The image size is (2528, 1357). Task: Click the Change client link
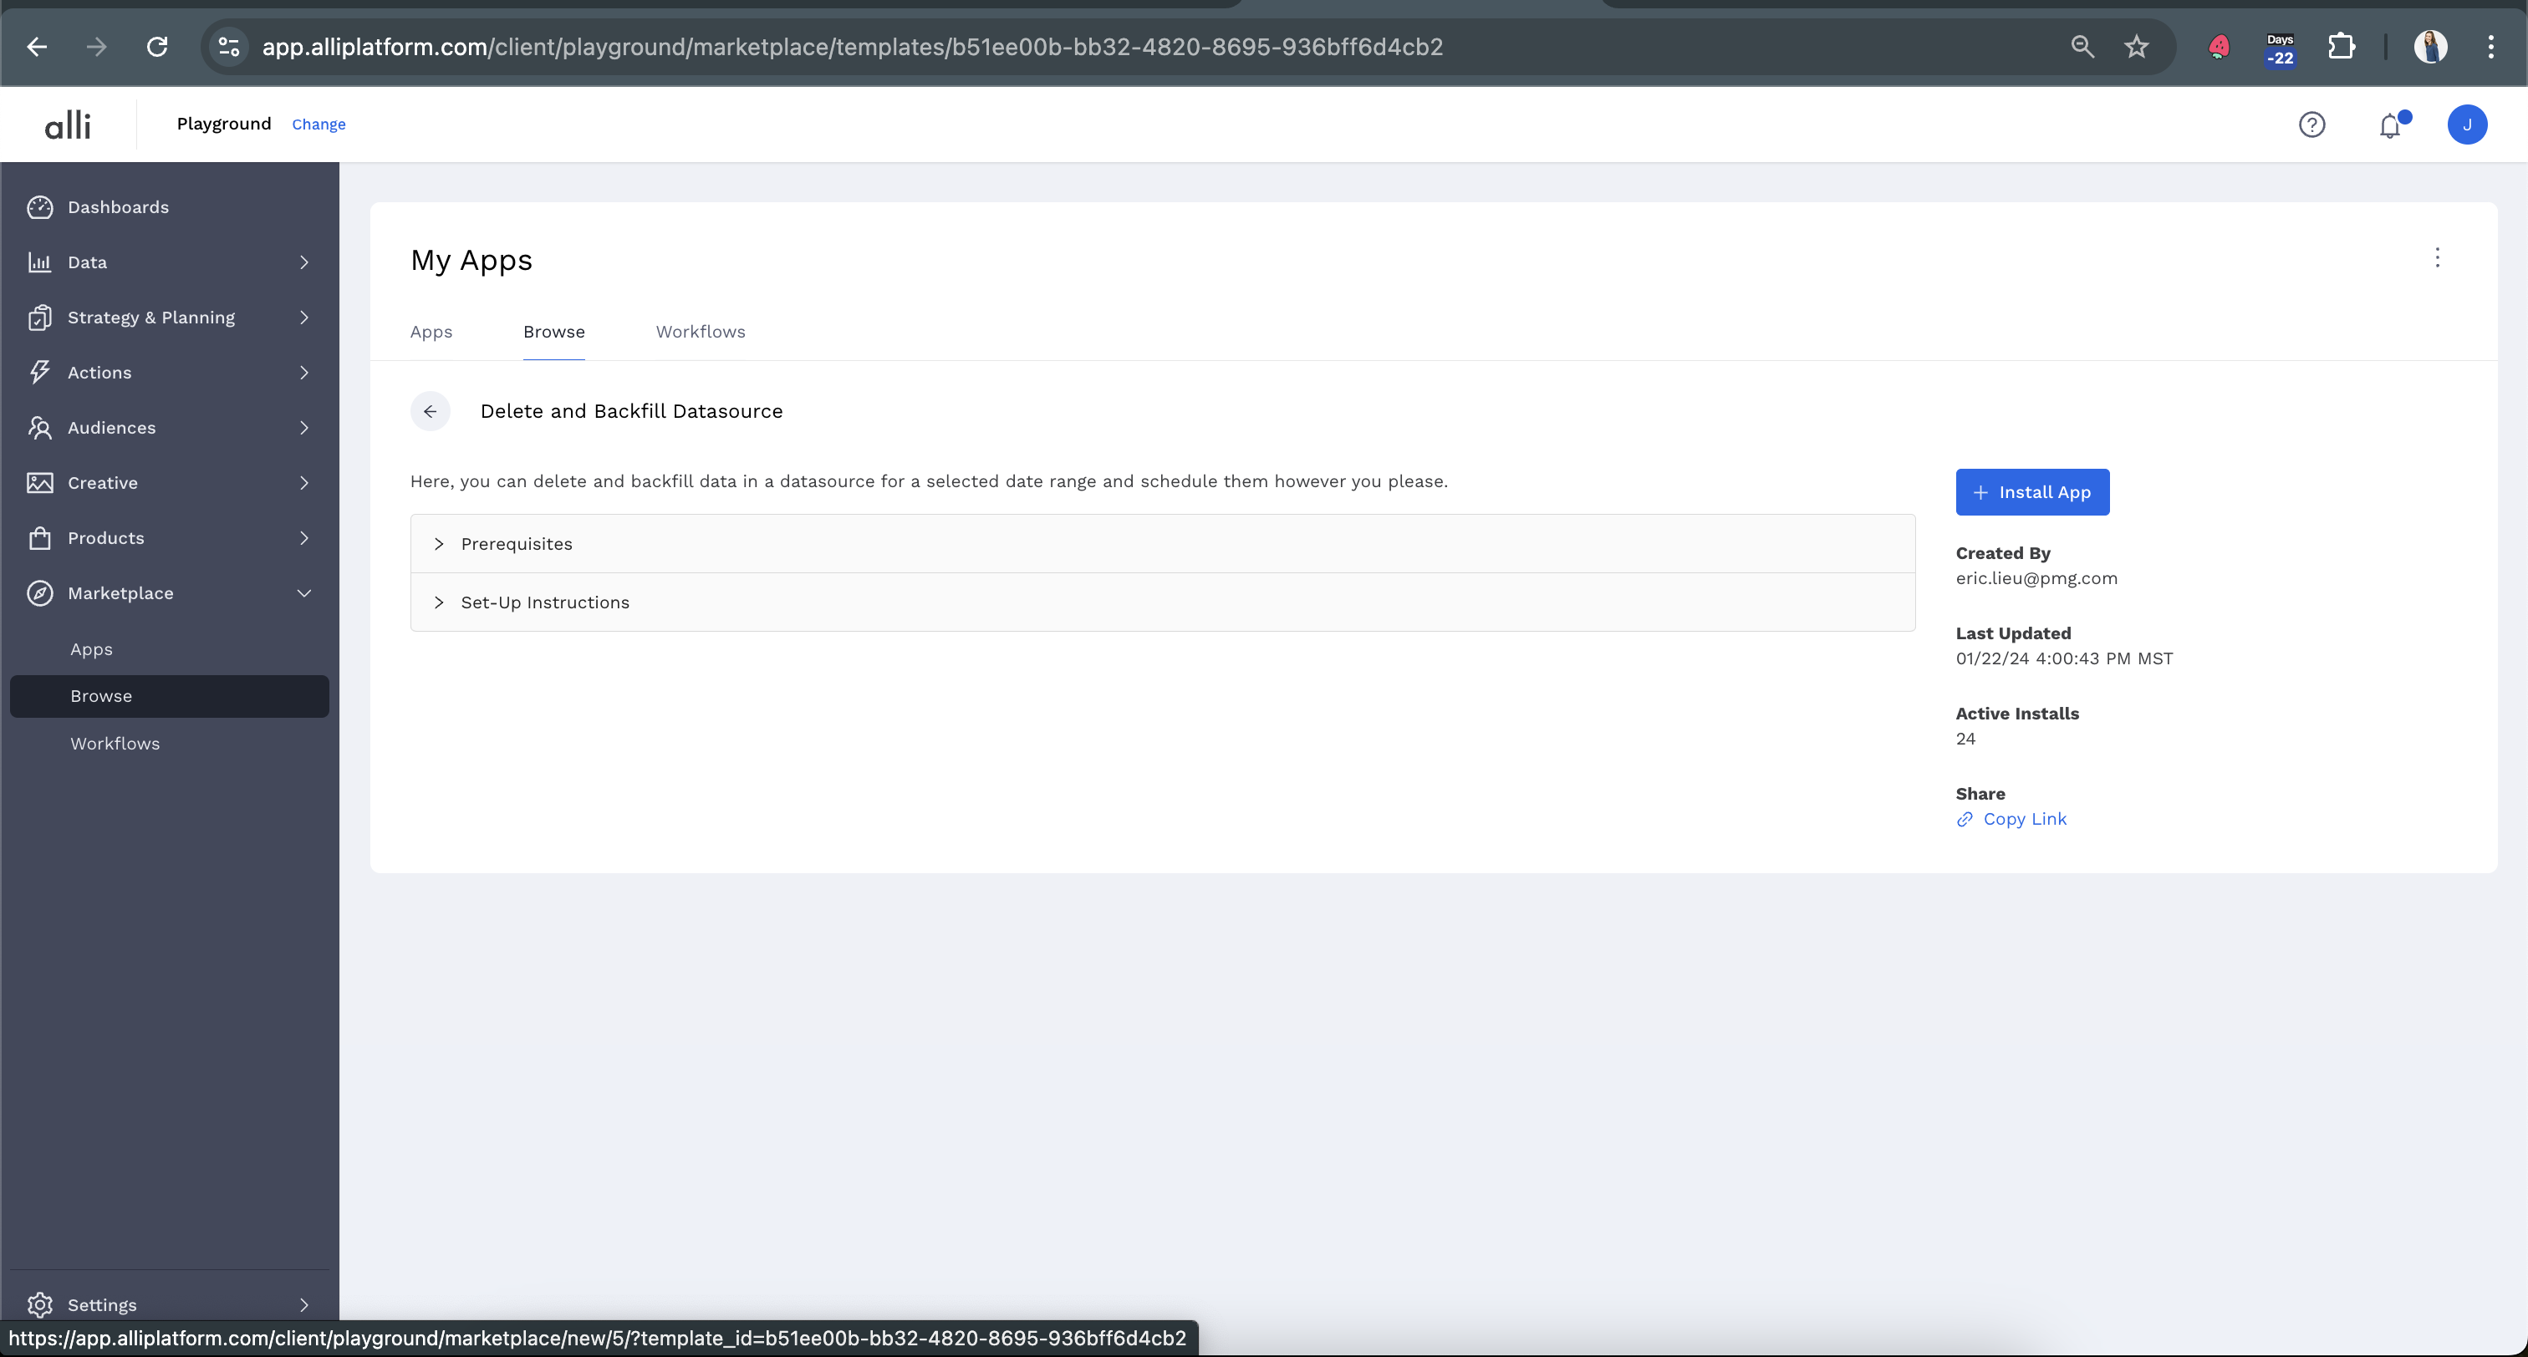(318, 125)
